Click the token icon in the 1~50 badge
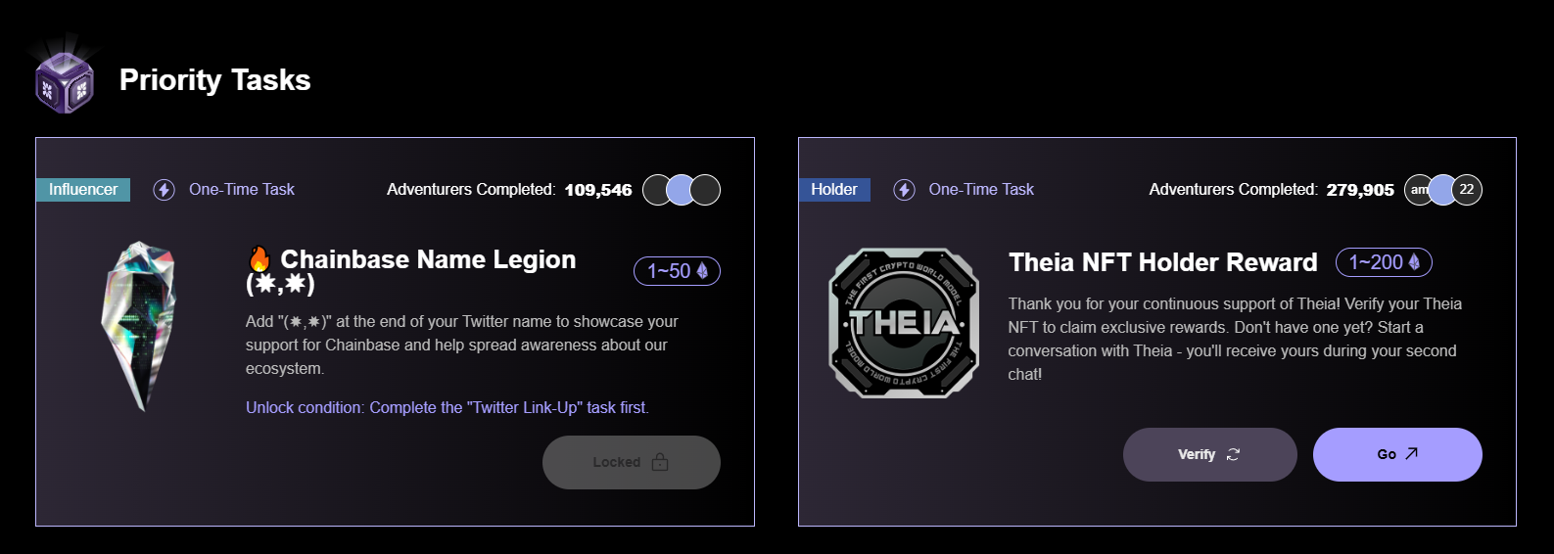Image resolution: width=1554 pixels, height=554 pixels. click(x=702, y=271)
